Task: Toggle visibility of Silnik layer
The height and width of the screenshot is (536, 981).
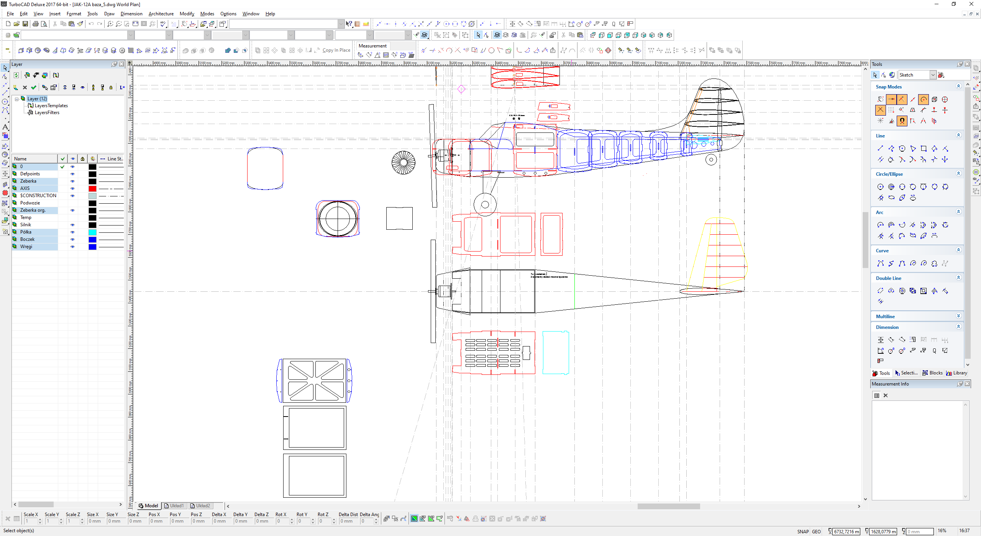Action: coord(72,225)
